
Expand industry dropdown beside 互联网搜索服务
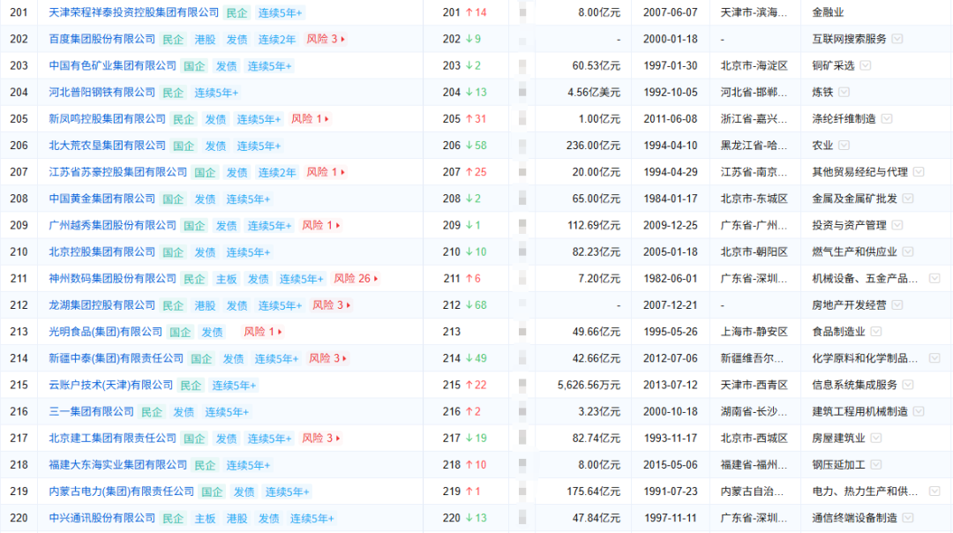(x=897, y=39)
